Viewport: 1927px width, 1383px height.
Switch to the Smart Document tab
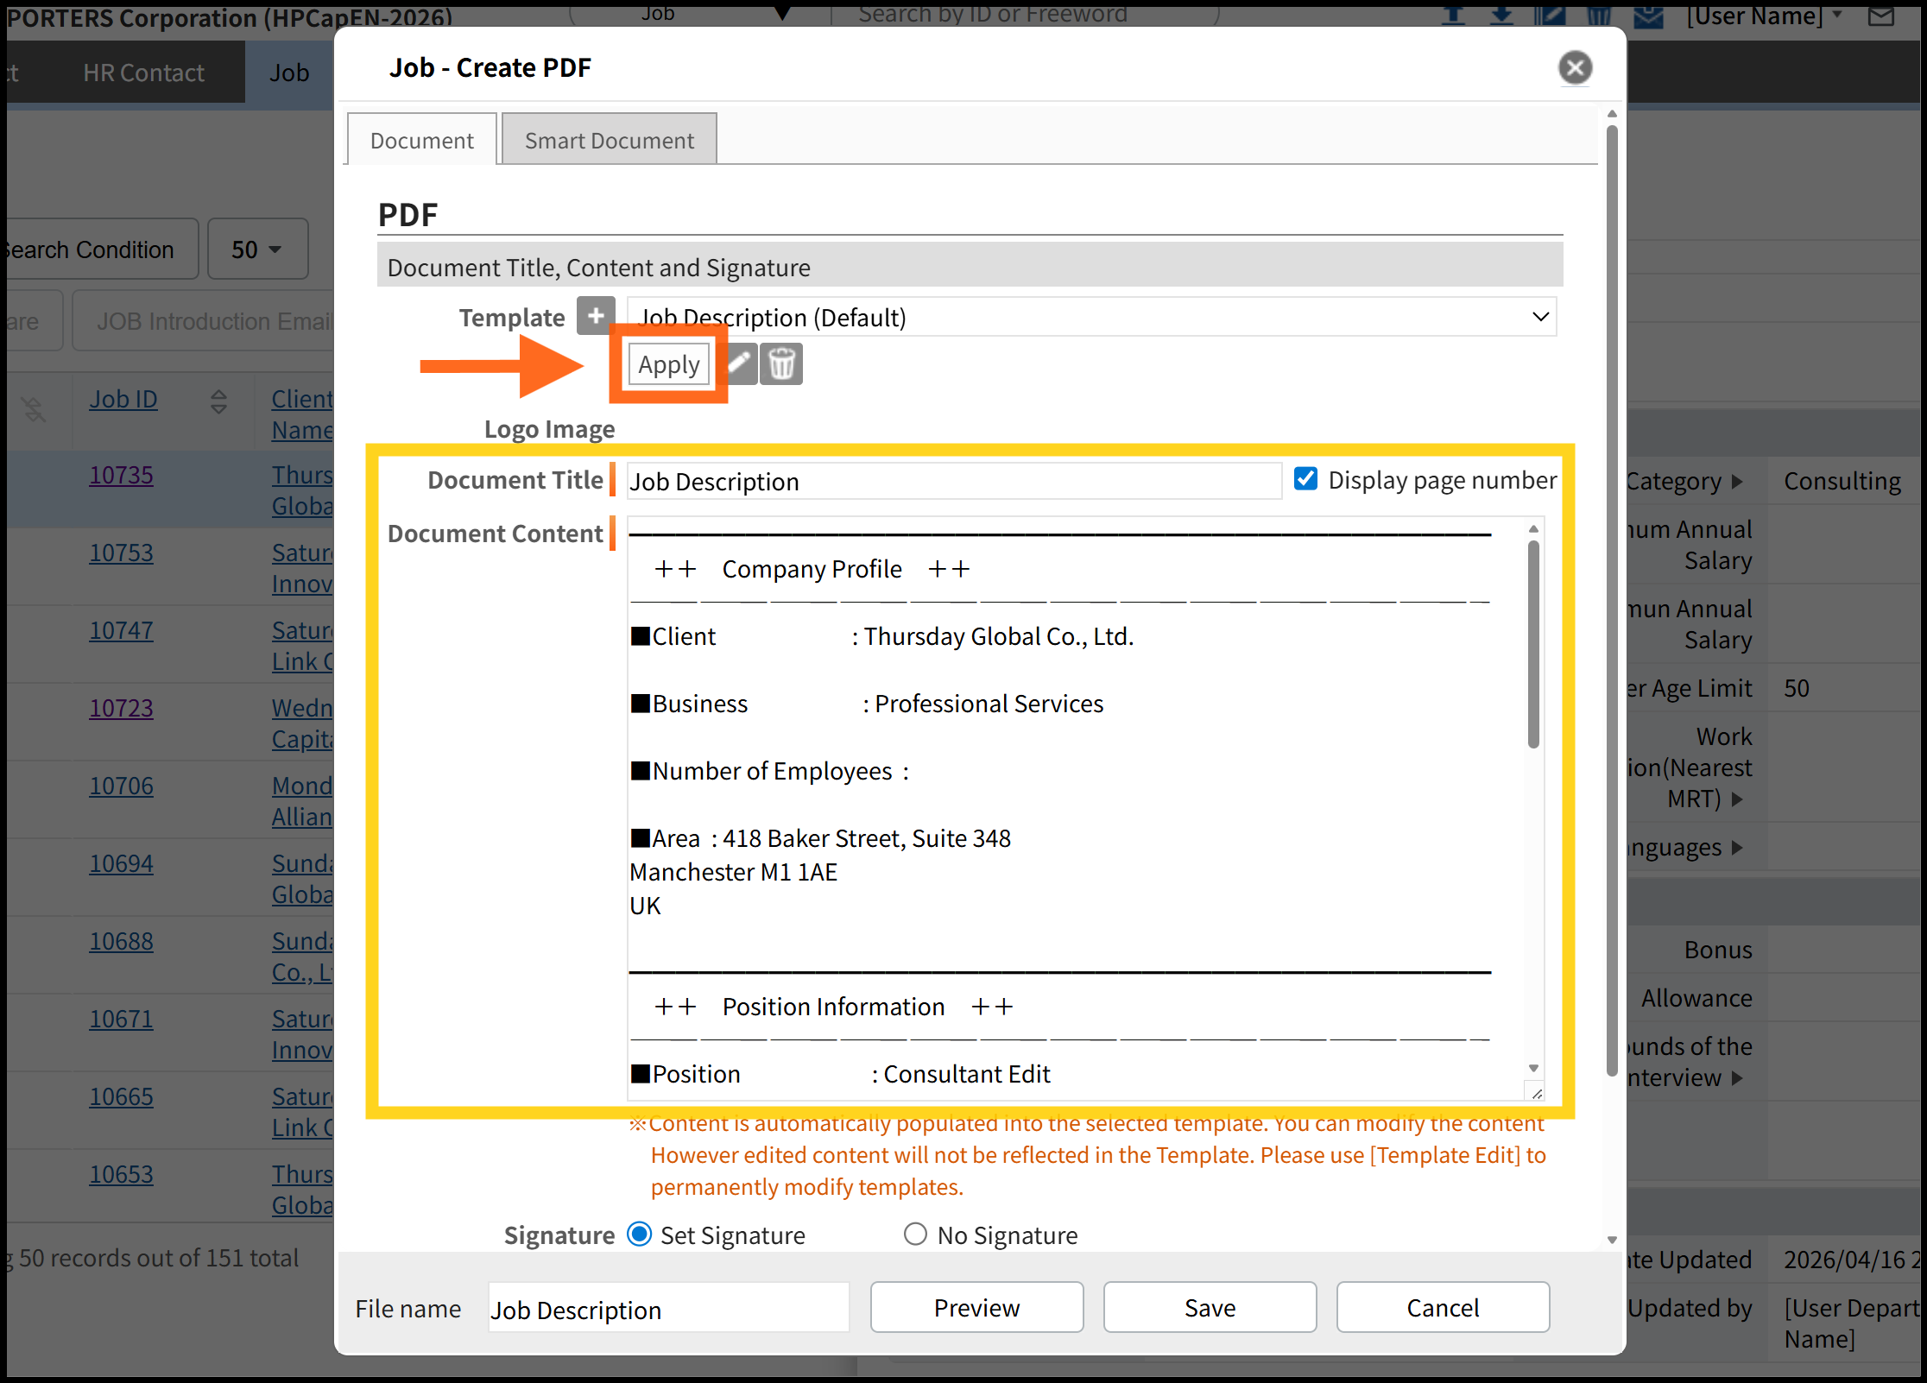(609, 139)
